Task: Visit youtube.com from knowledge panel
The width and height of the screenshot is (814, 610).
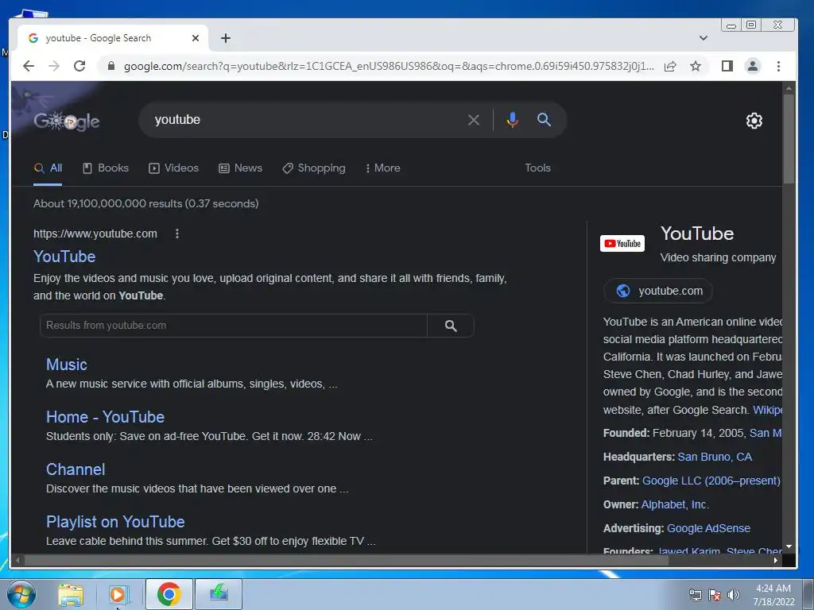Action: pyautogui.click(x=657, y=291)
